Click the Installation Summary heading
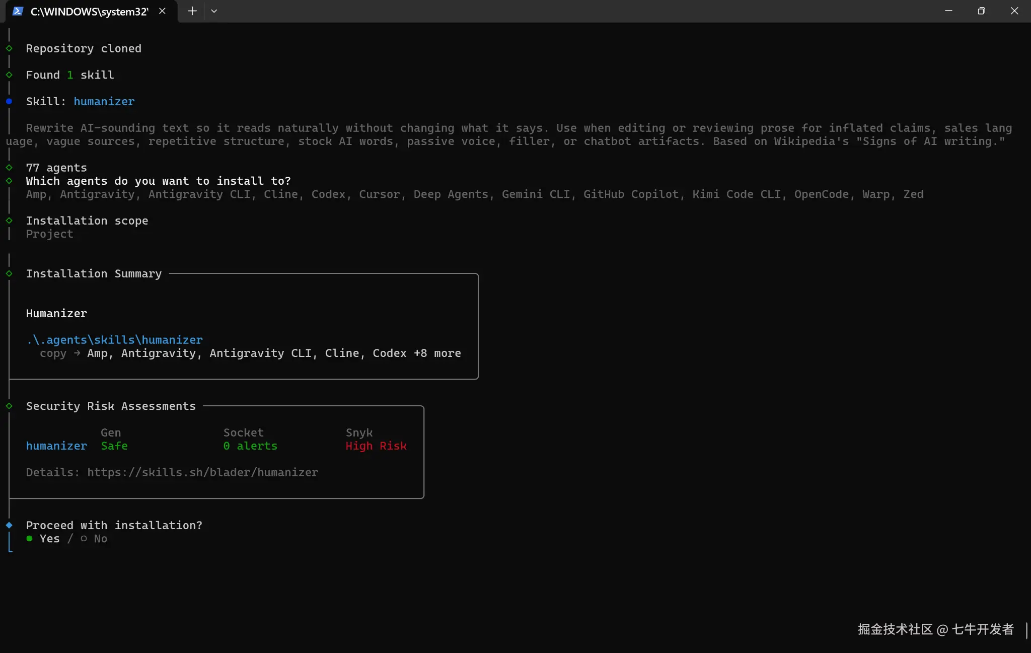Image resolution: width=1031 pixels, height=653 pixels. [x=94, y=273]
